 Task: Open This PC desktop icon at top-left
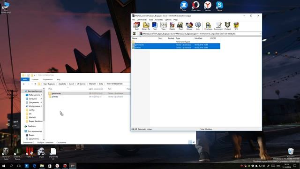pos(6,8)
